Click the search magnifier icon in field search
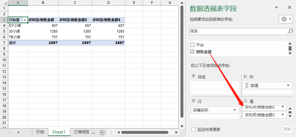This screenshot has width=296, height=137. click(x=290, y=31)
